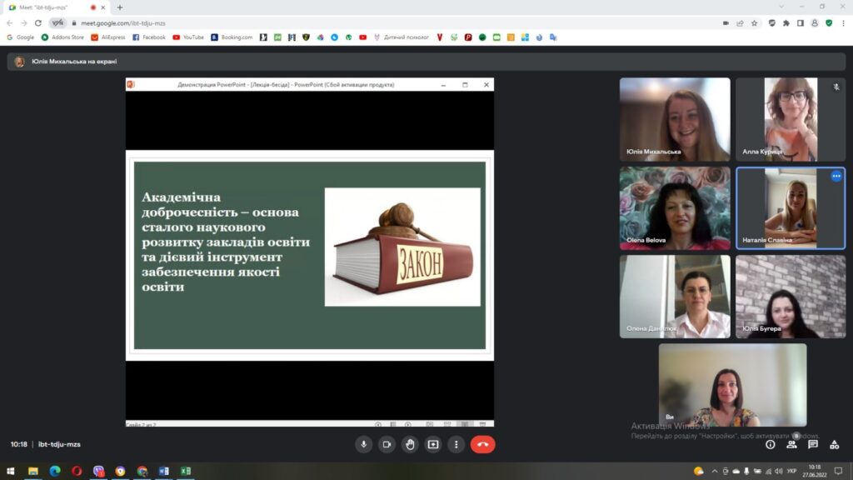Image resolution: width=853 pixels, height=480 pixels.
Task: Mute the microphone in Meet controls
Action: 363,444
